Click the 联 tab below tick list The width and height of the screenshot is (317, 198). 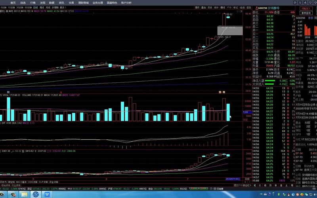click(276, 185)
